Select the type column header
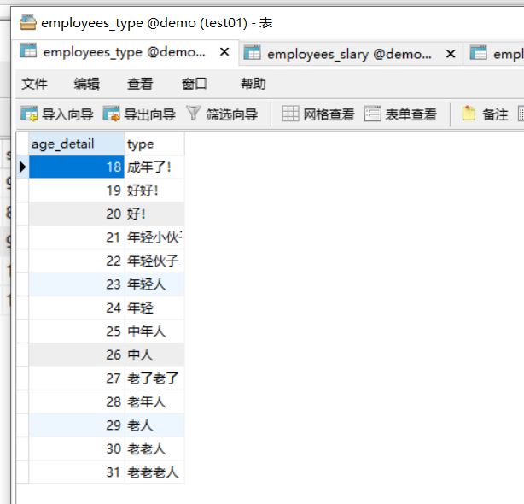524x504 pixels. 154,144
